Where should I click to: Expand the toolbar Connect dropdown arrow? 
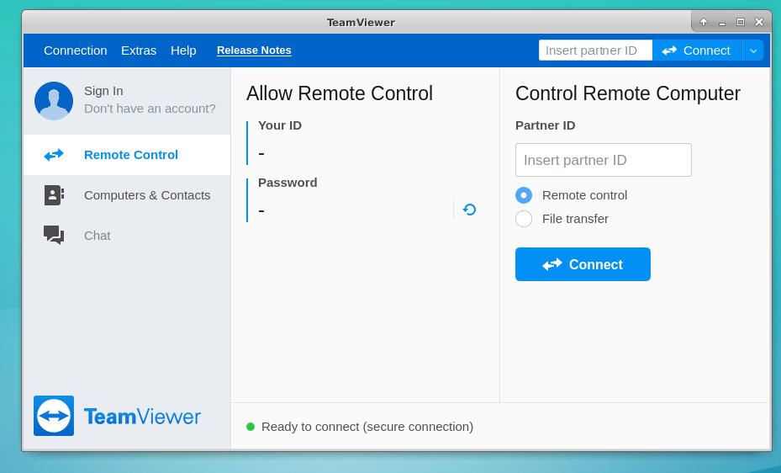click(753, 50)
